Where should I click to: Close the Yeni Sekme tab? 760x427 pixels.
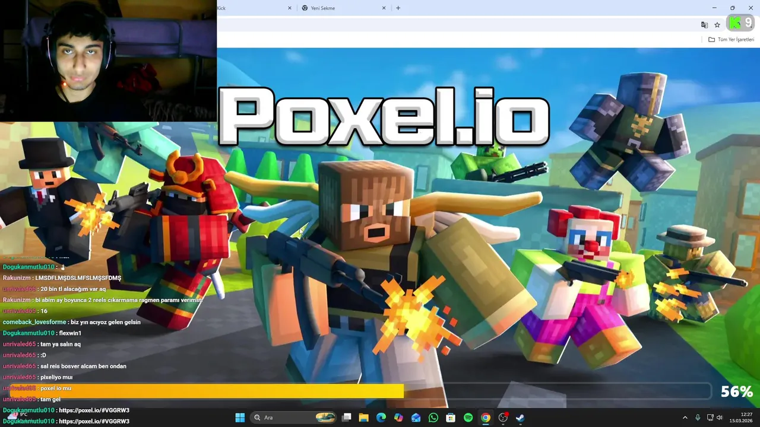coord(384,8)
